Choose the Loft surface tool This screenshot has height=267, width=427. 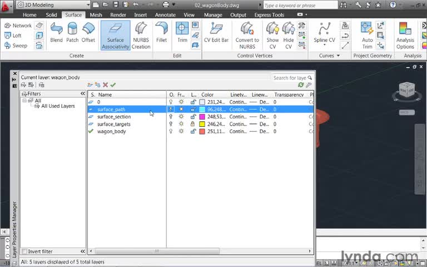(x=13, y=36)
